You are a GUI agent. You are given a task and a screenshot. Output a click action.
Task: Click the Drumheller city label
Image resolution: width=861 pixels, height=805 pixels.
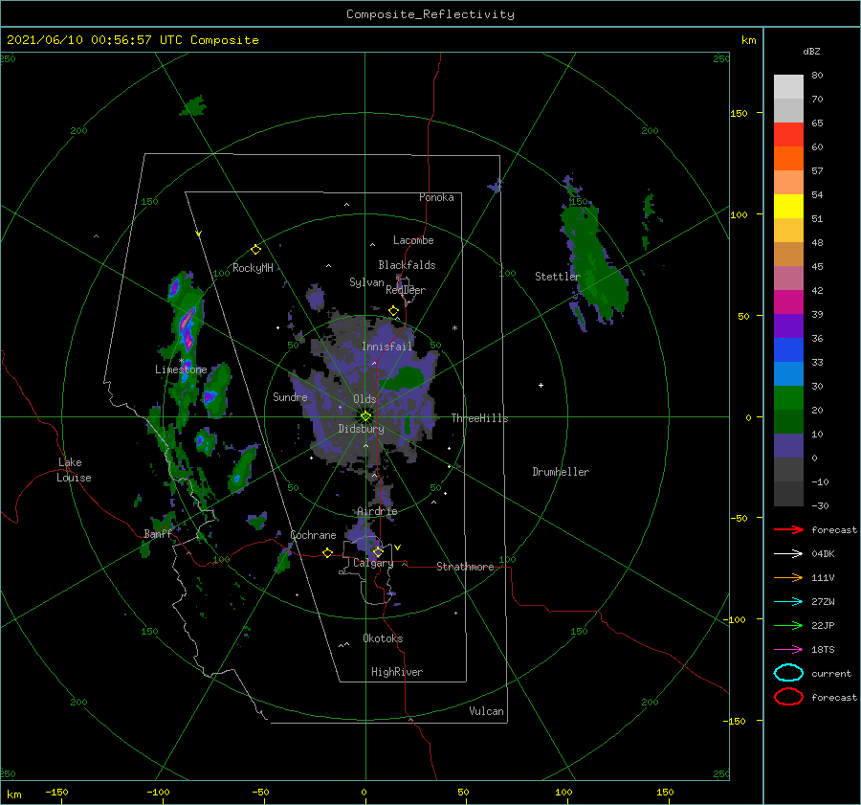(561, 472)
